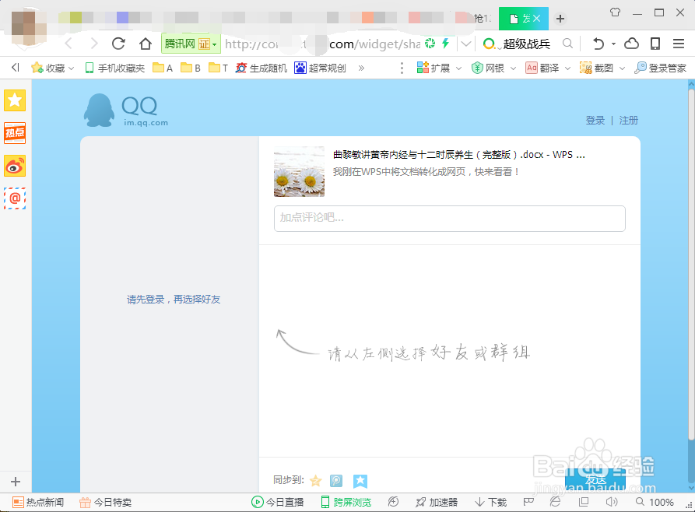Toggle the sound mute speaker icon
The width and height of the screenshot is (695, 512).
pyautogui.click(x=612, y=502)
